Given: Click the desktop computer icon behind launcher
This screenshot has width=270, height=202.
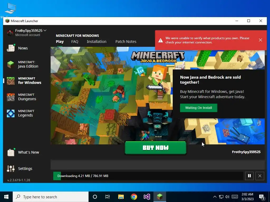Looking at the screenshot, I should click(x=10, y=8).
